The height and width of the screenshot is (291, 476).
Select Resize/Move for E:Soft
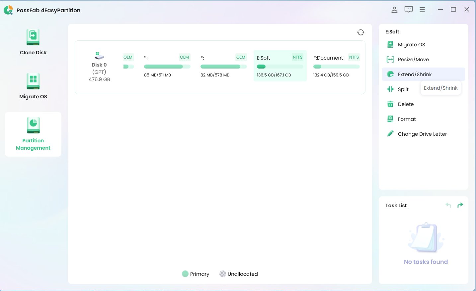point(413,59)
